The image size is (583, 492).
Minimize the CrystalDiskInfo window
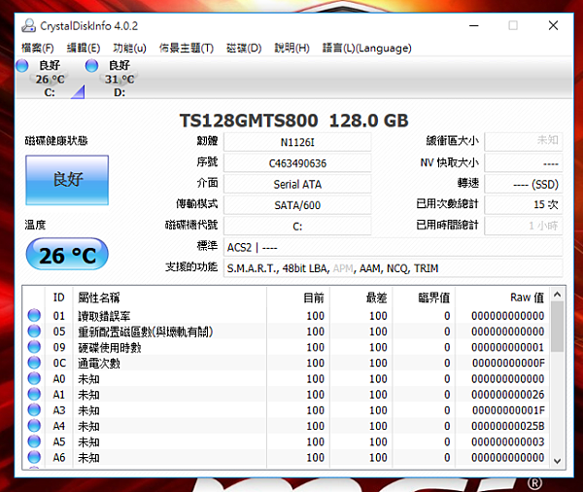click(474, 25)
